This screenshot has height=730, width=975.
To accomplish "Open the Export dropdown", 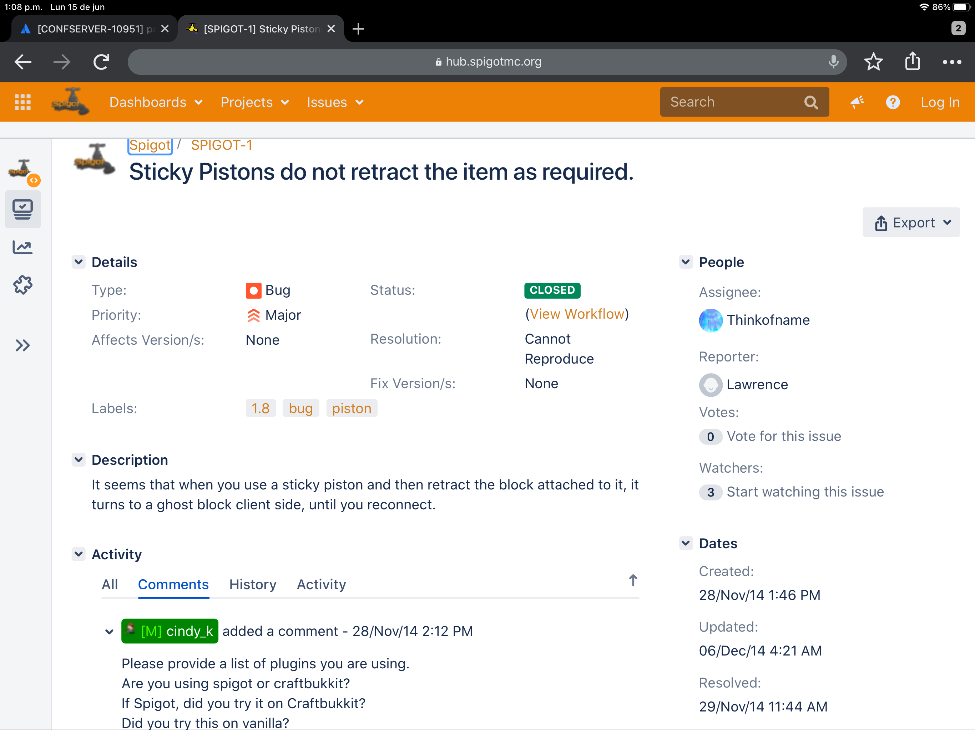I will coord(911,223).
